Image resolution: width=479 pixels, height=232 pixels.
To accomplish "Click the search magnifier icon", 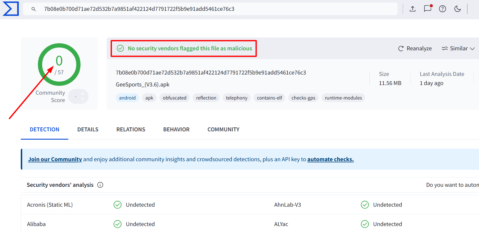I will click(x=34, y=9).
